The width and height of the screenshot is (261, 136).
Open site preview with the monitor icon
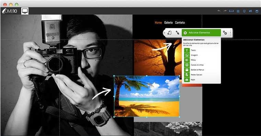click(x=244, y=11)
